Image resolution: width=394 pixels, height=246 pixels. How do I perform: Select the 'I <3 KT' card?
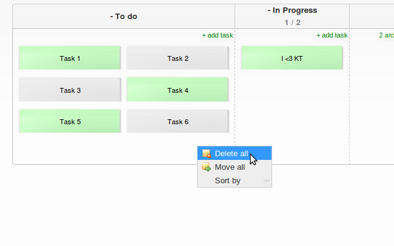click(292, 58)
